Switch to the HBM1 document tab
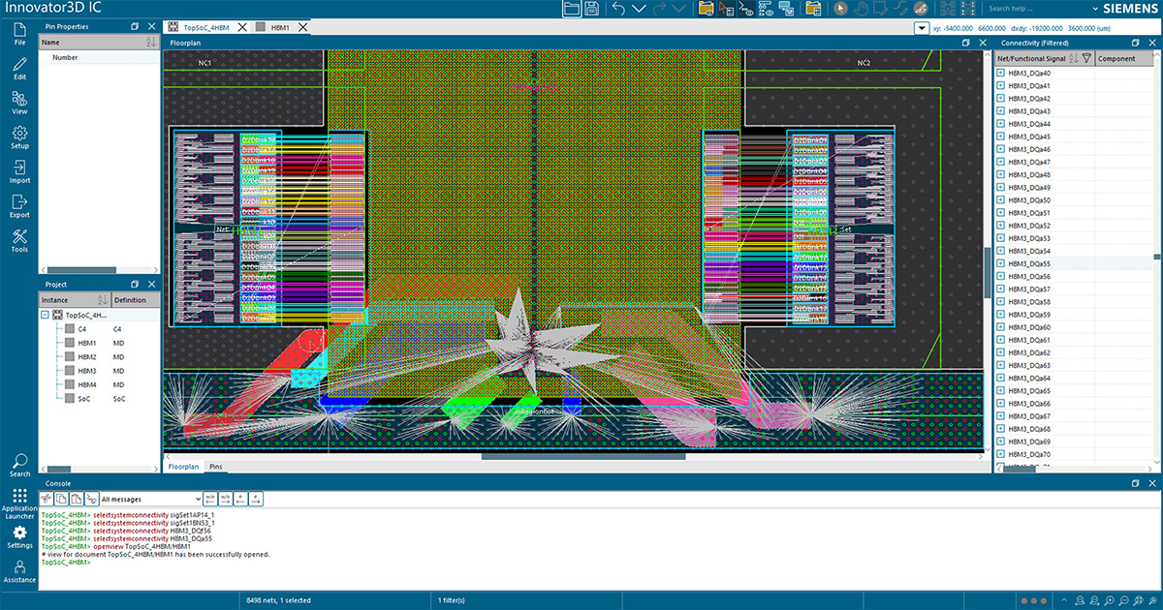 [282, 27]
